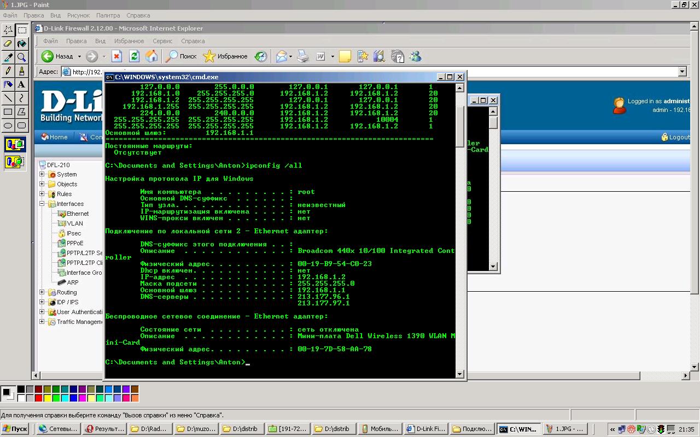Expand the Routing node in the tree
Screen dimensions: 700x437
click(42, 292)
